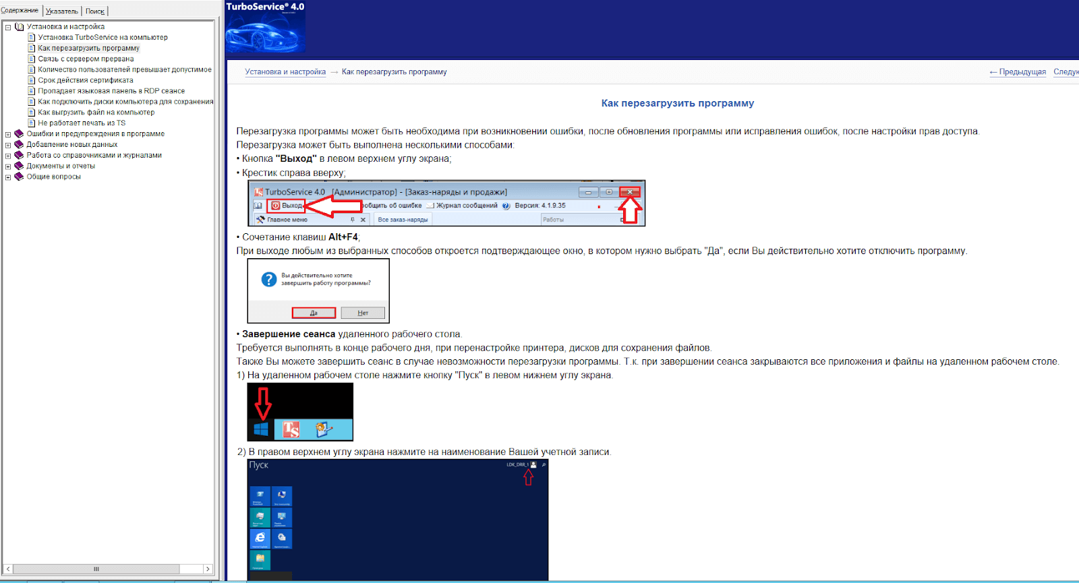The height and width of the screenshot is (583, 1079).
Task: Open topic Не работает печать из TS
Action: (82, 123)
